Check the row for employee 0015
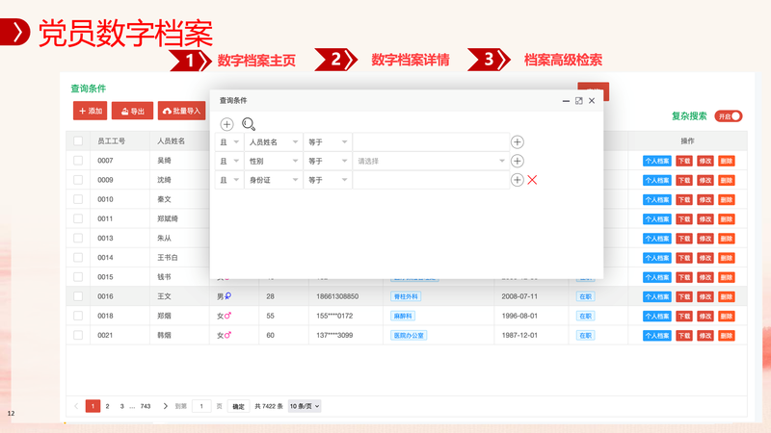Image resolution: width=771 pixels, height=433 pixels. coord(78,277)
